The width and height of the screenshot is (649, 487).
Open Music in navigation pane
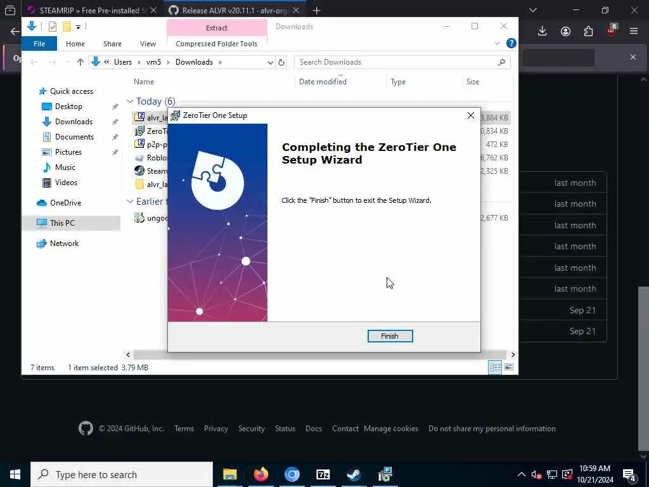[x=65, y=167]
